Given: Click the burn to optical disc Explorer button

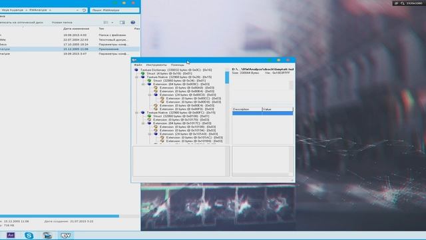Looking at the screenshot, I should 21,23.
